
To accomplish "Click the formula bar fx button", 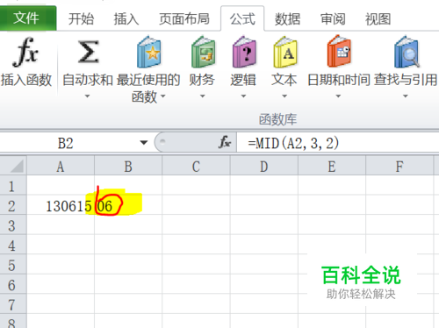I will pyautogui.click(x=225, y=142).
